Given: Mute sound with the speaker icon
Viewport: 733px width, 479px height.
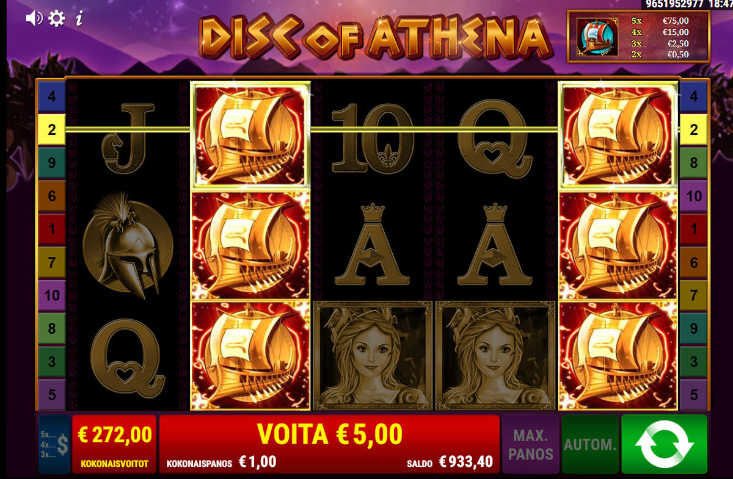Looking at the screenshot, I should click(x=34, y=18).
